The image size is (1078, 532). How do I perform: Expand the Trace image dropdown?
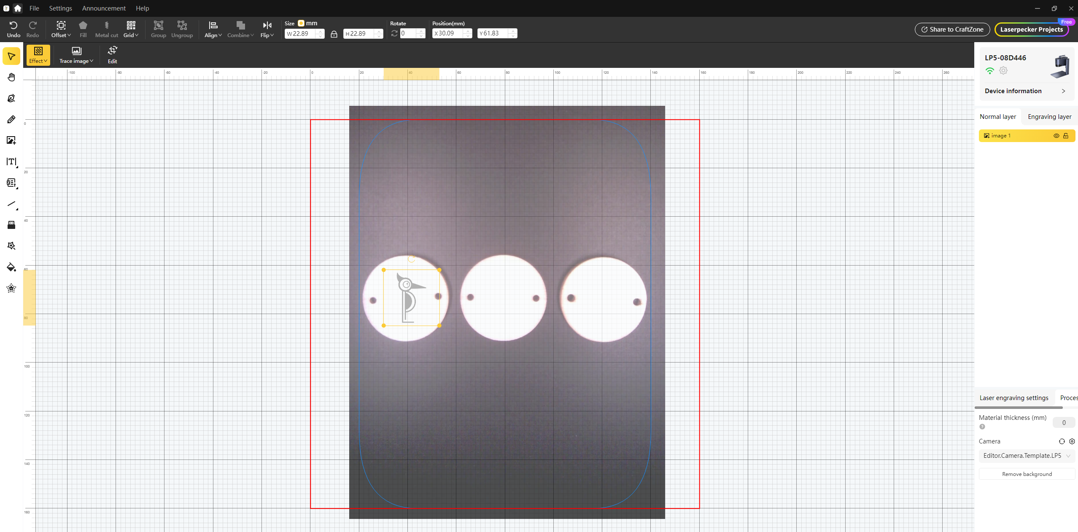click(76, 55)
